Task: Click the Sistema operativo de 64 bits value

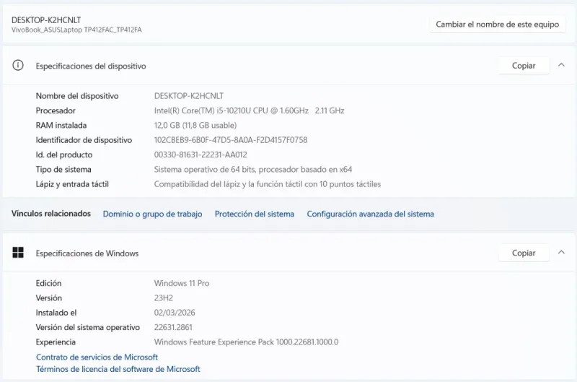Action: coord(253,170)
